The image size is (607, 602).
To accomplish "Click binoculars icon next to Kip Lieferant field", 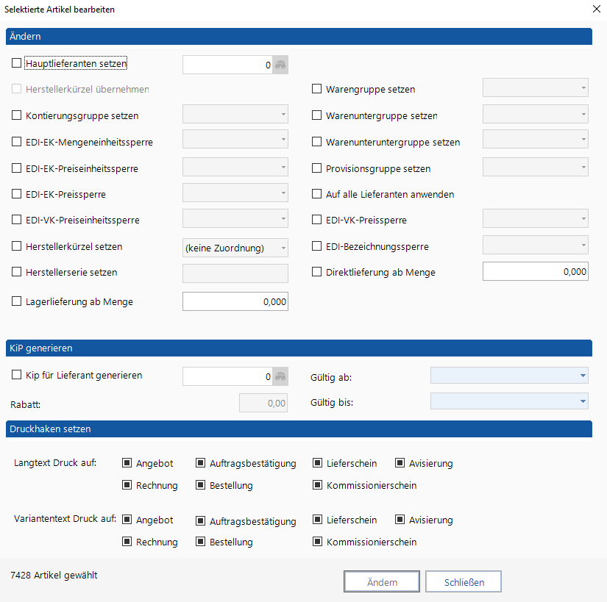I will pyautogui.click(x=280, y=376).
